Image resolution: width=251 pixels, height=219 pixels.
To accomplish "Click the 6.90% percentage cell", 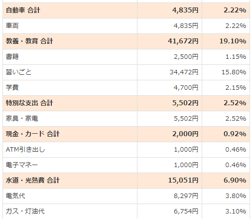I will tap(226, 181).
